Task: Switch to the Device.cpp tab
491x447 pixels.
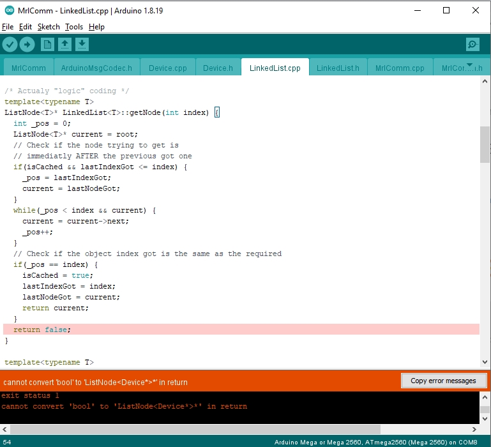Action: pyautogui.click(x=167, y=68)
